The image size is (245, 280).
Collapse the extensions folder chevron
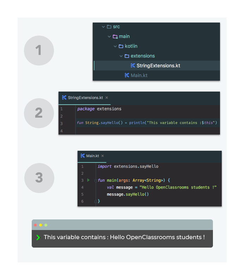(121, 56)
